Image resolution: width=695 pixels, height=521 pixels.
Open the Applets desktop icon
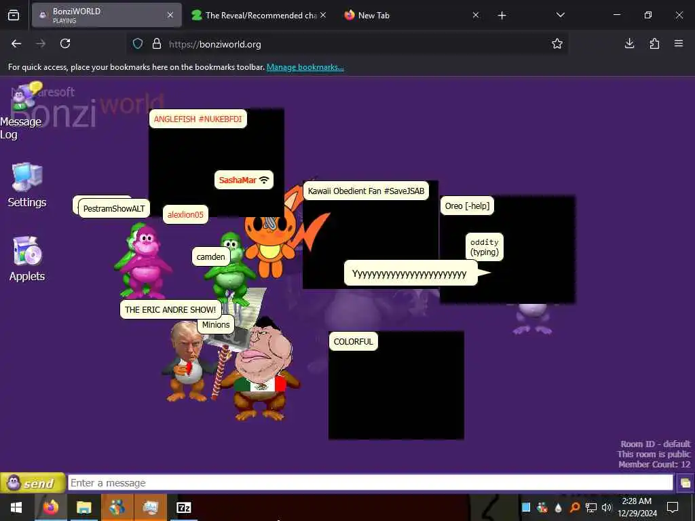pyautogui.click(x=27, y=258)
